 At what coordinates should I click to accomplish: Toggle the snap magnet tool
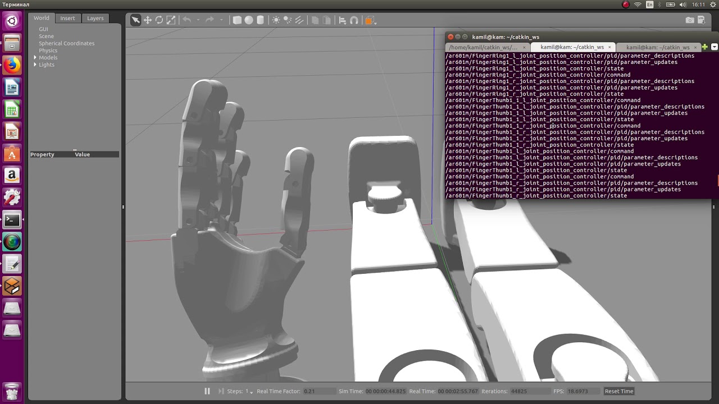tap(354, 20)
